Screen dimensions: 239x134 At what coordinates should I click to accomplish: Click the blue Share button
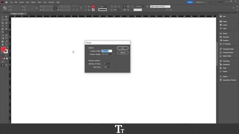coord(190,2)
